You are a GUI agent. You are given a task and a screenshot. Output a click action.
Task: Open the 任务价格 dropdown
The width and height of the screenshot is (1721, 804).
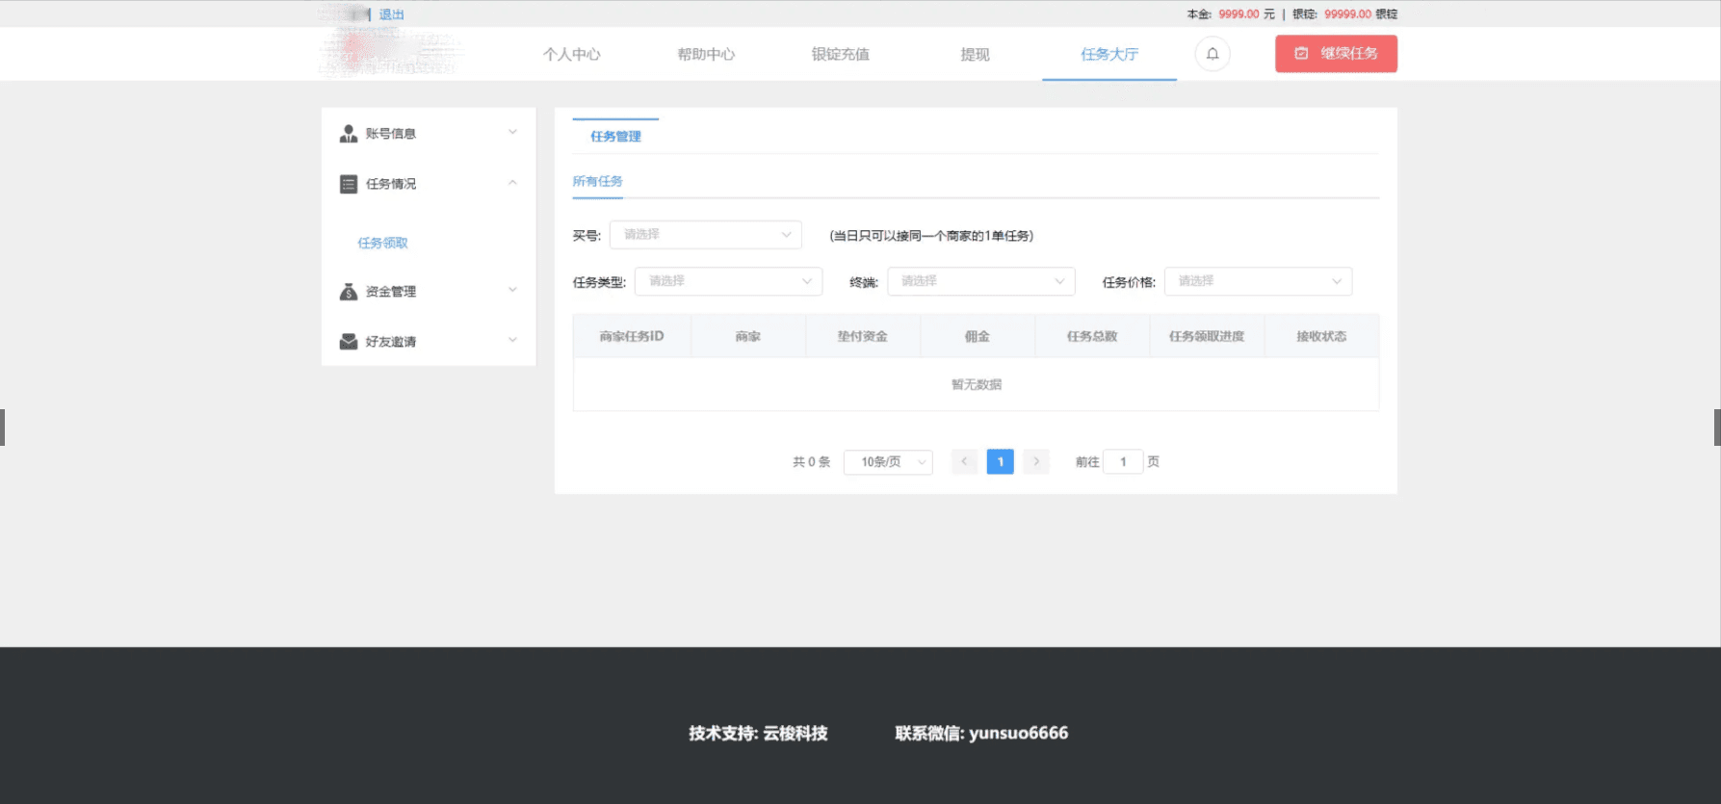(x=1258, y=281)
